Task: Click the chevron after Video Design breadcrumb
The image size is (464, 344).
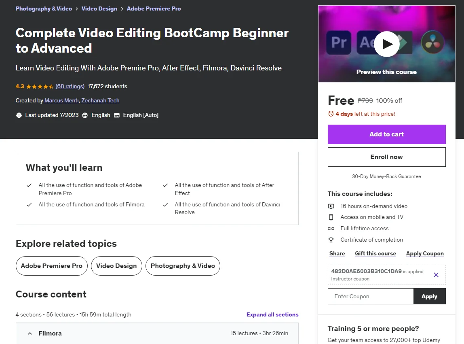Action: click(x=122, y=9)
